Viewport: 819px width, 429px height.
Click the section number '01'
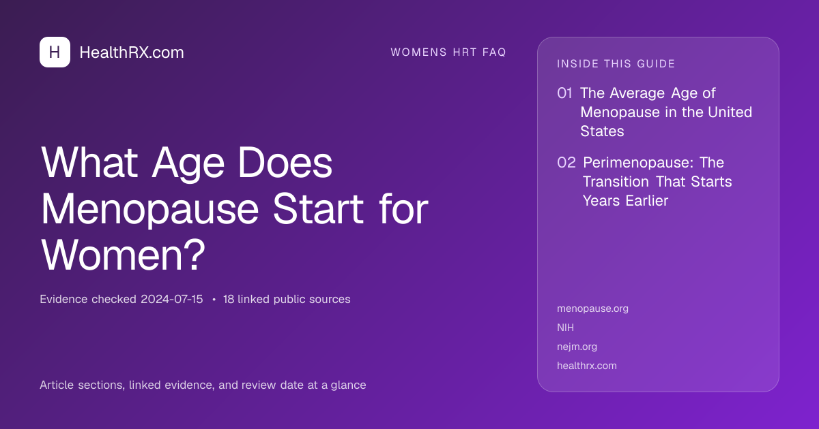pyautogui.click(x=565, y=93)
